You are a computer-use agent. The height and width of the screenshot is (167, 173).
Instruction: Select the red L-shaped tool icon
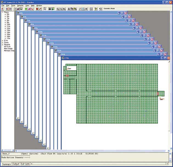click(32, 9)
